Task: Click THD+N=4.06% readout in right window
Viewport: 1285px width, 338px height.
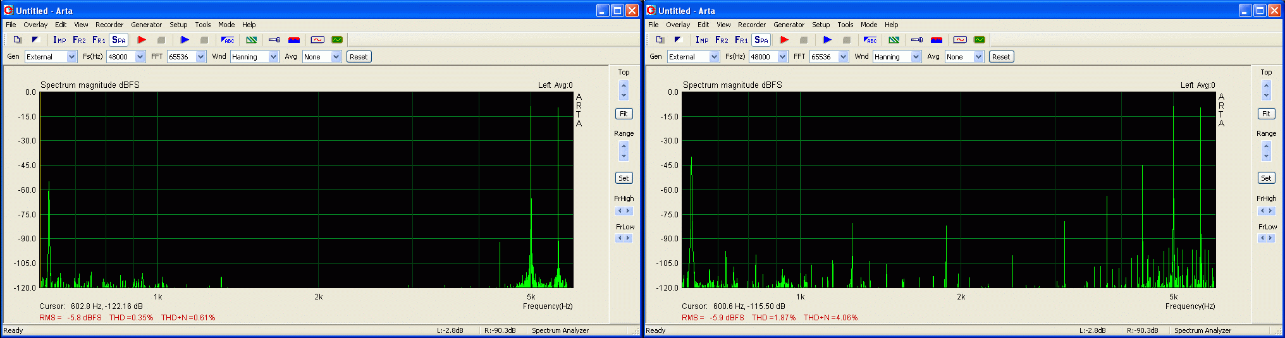Action: click(x=830, y=318)
